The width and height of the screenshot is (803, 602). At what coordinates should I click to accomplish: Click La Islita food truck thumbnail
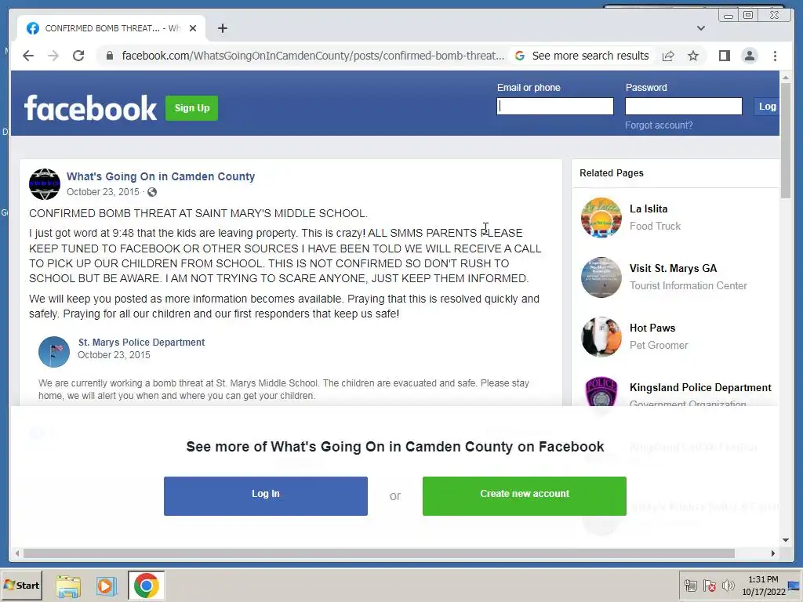[x=601, y=218]
